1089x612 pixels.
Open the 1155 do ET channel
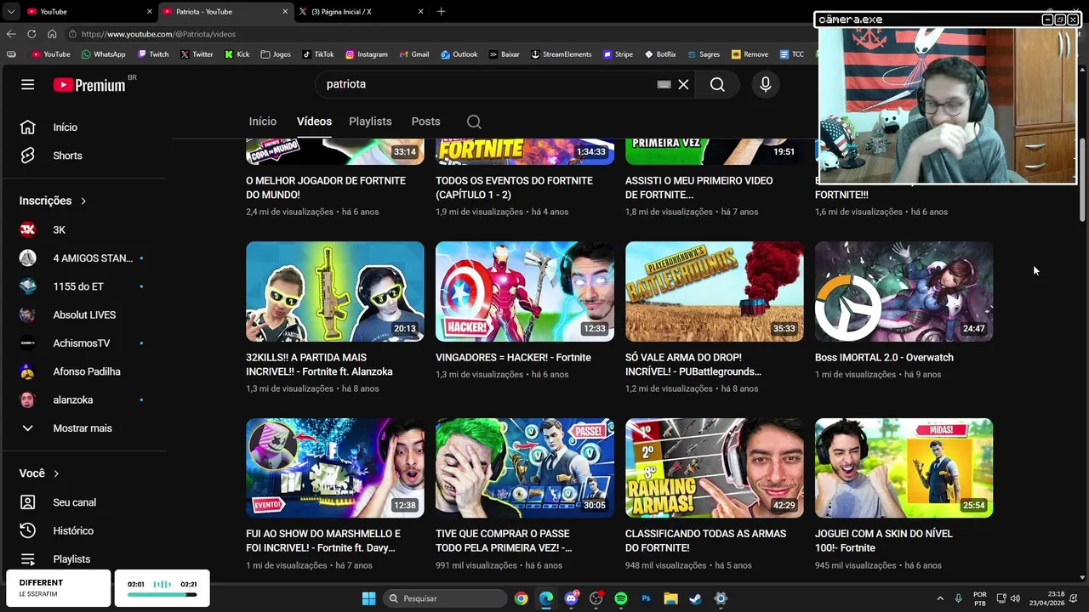pos(85,286)
